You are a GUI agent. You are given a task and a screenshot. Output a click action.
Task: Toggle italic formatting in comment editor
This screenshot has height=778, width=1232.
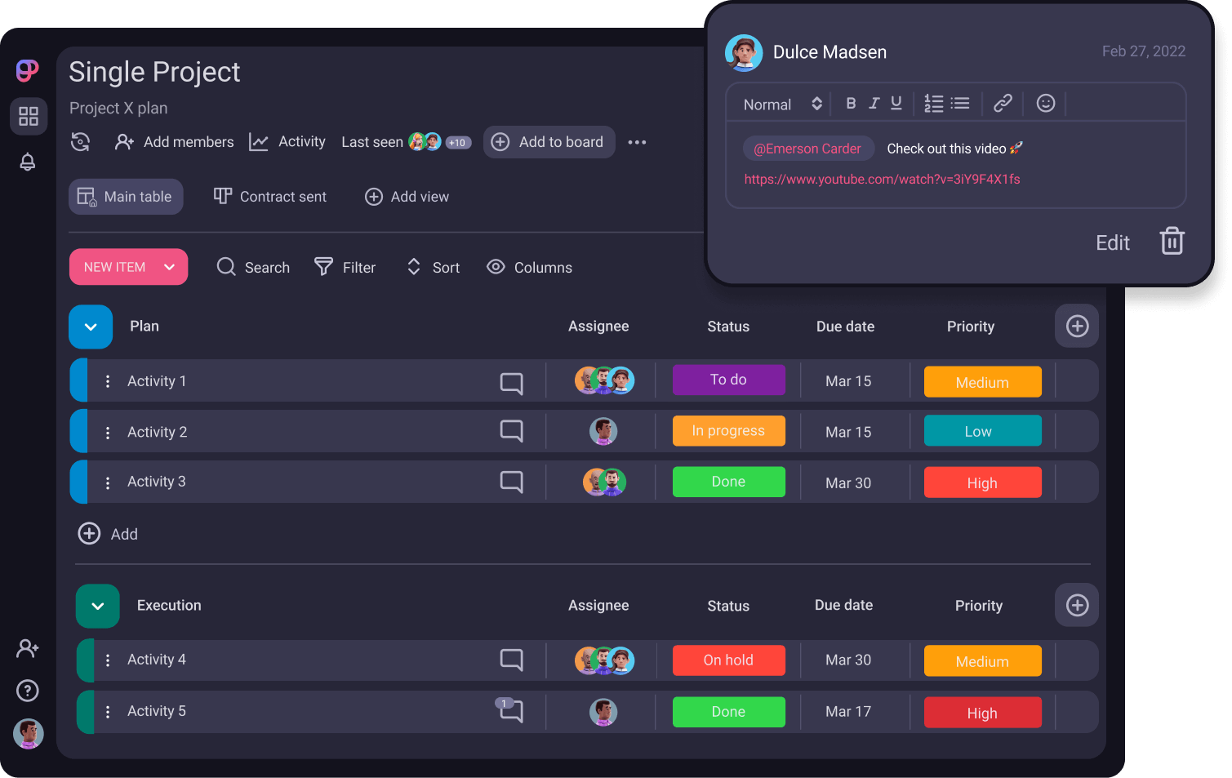pyautogui.click(x=874, y=103)
